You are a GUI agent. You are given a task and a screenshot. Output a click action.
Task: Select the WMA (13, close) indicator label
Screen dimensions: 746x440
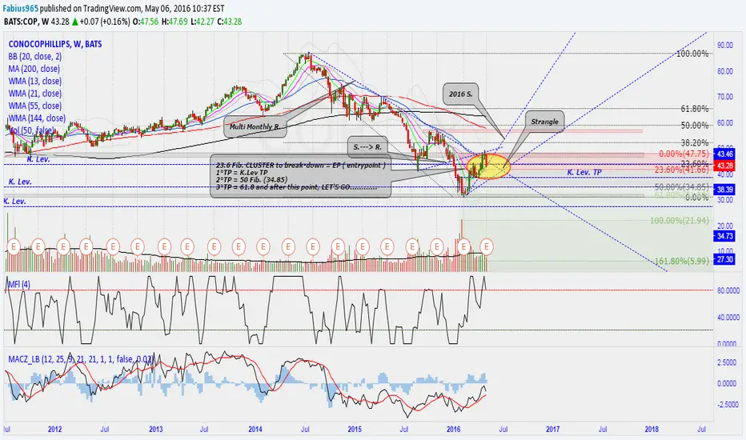(34, 82)
